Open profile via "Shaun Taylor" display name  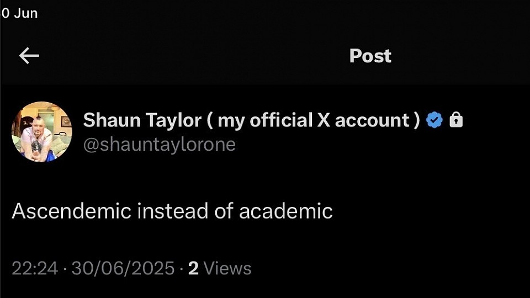tap(141, 120)
